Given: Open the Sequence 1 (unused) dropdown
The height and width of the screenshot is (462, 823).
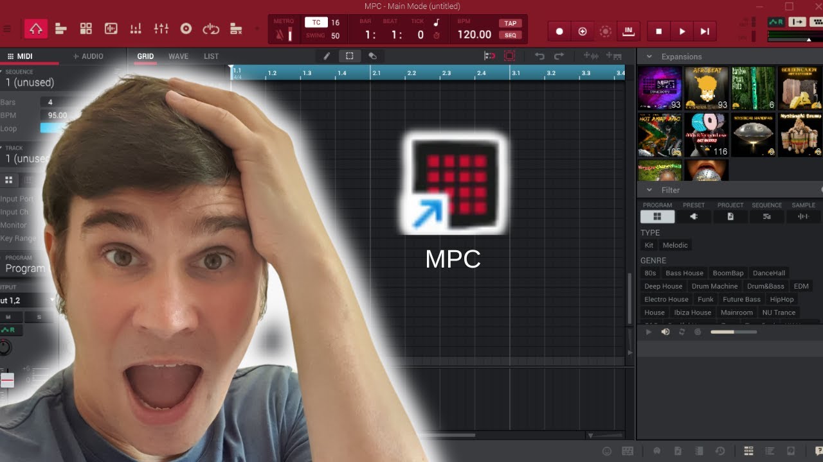Looking at the screenshot, I should click(61, 82).
